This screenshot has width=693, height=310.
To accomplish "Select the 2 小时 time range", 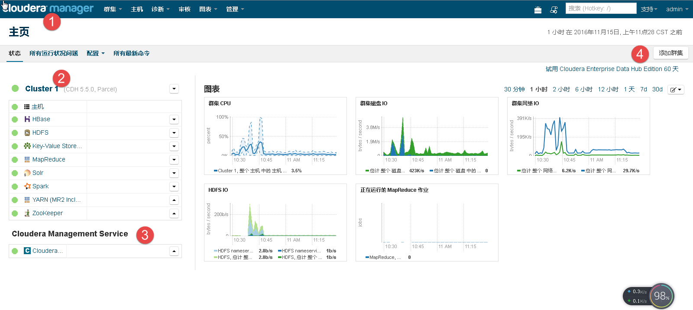I will 561,89.
